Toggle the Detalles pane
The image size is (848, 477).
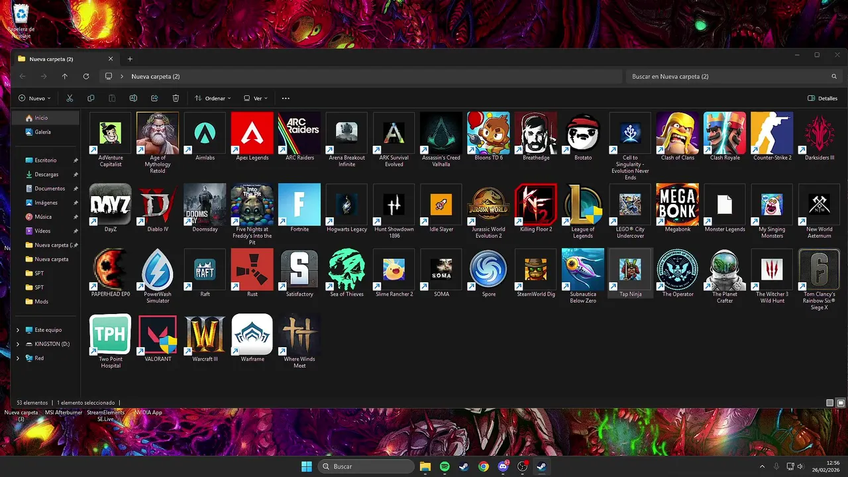point(822,98)
